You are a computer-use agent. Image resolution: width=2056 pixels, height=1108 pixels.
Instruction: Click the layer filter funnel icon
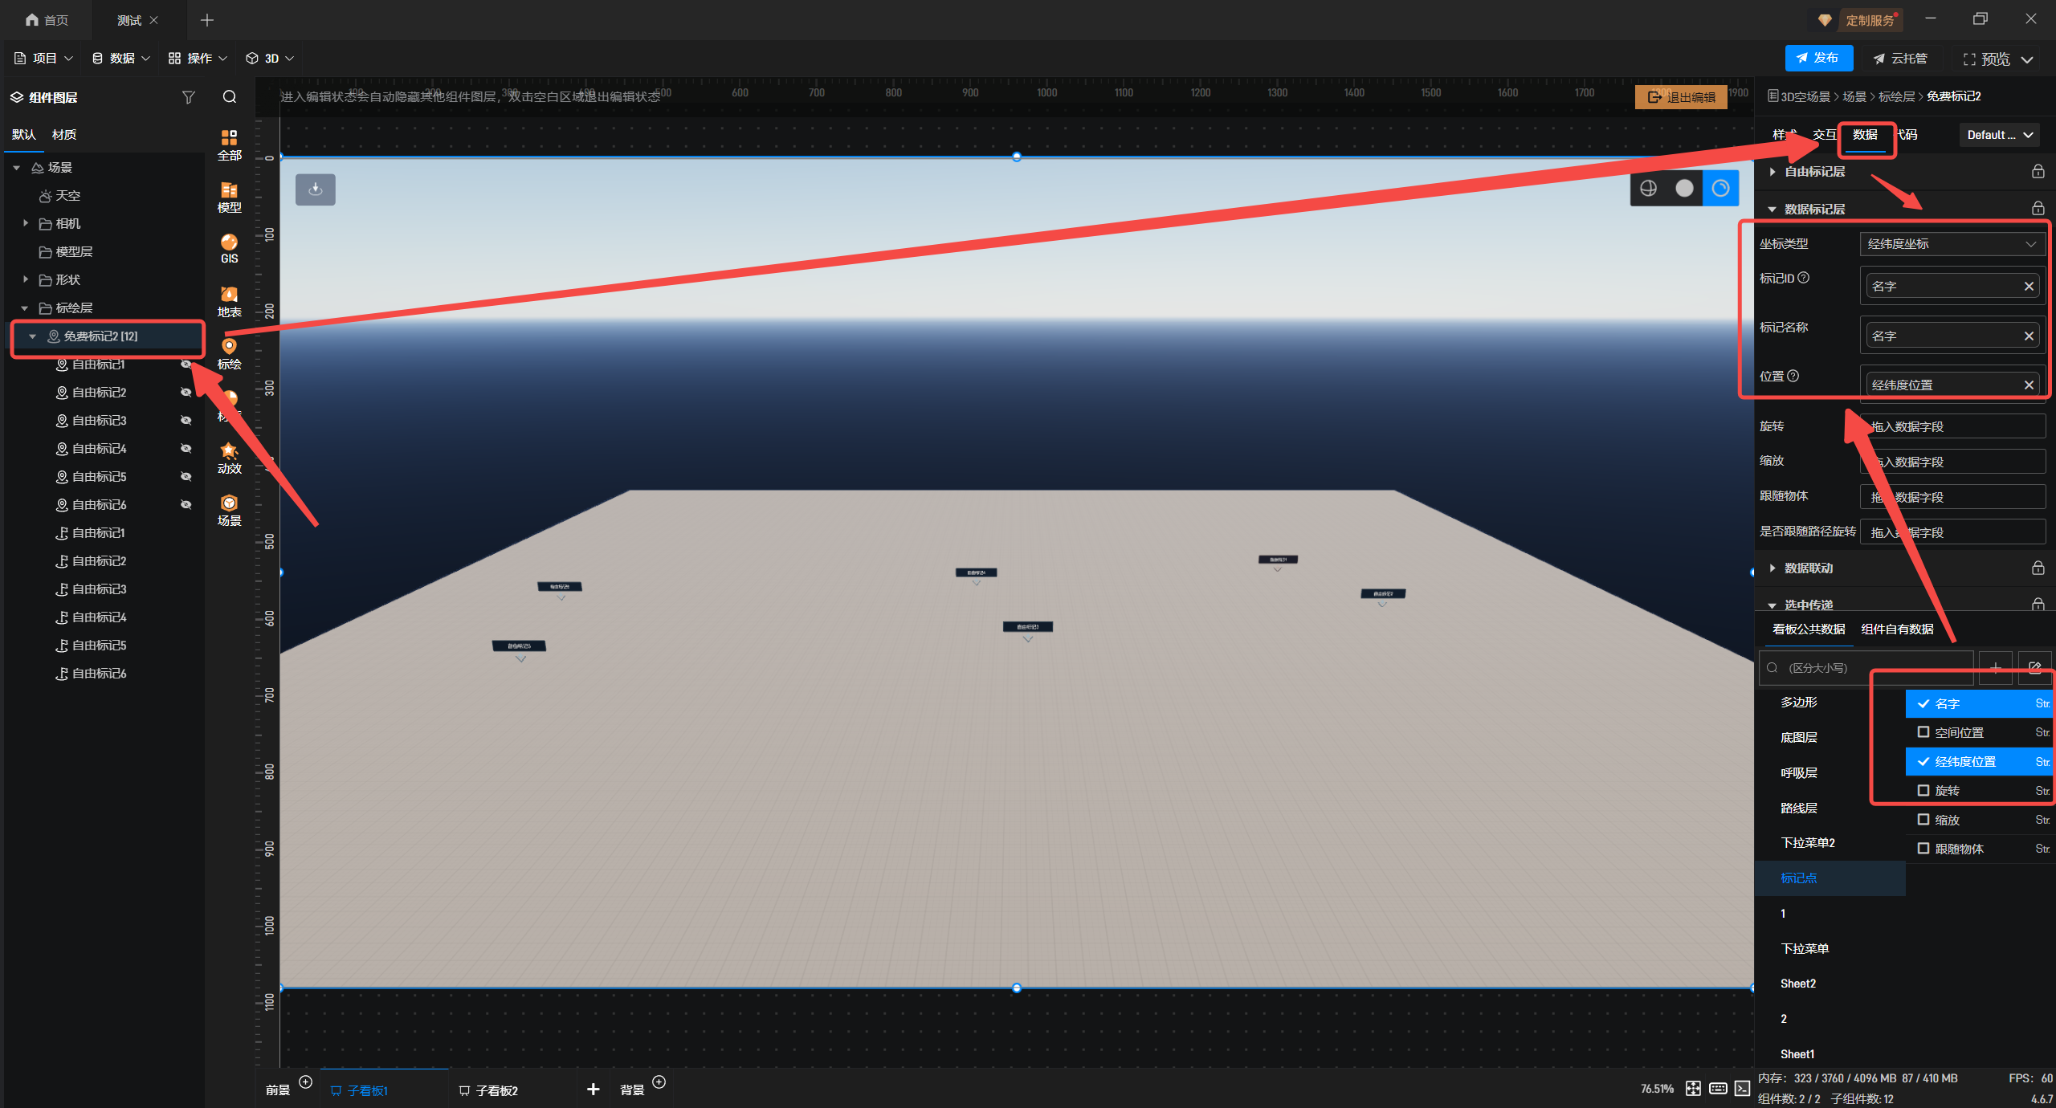click(x=189, y=97)
